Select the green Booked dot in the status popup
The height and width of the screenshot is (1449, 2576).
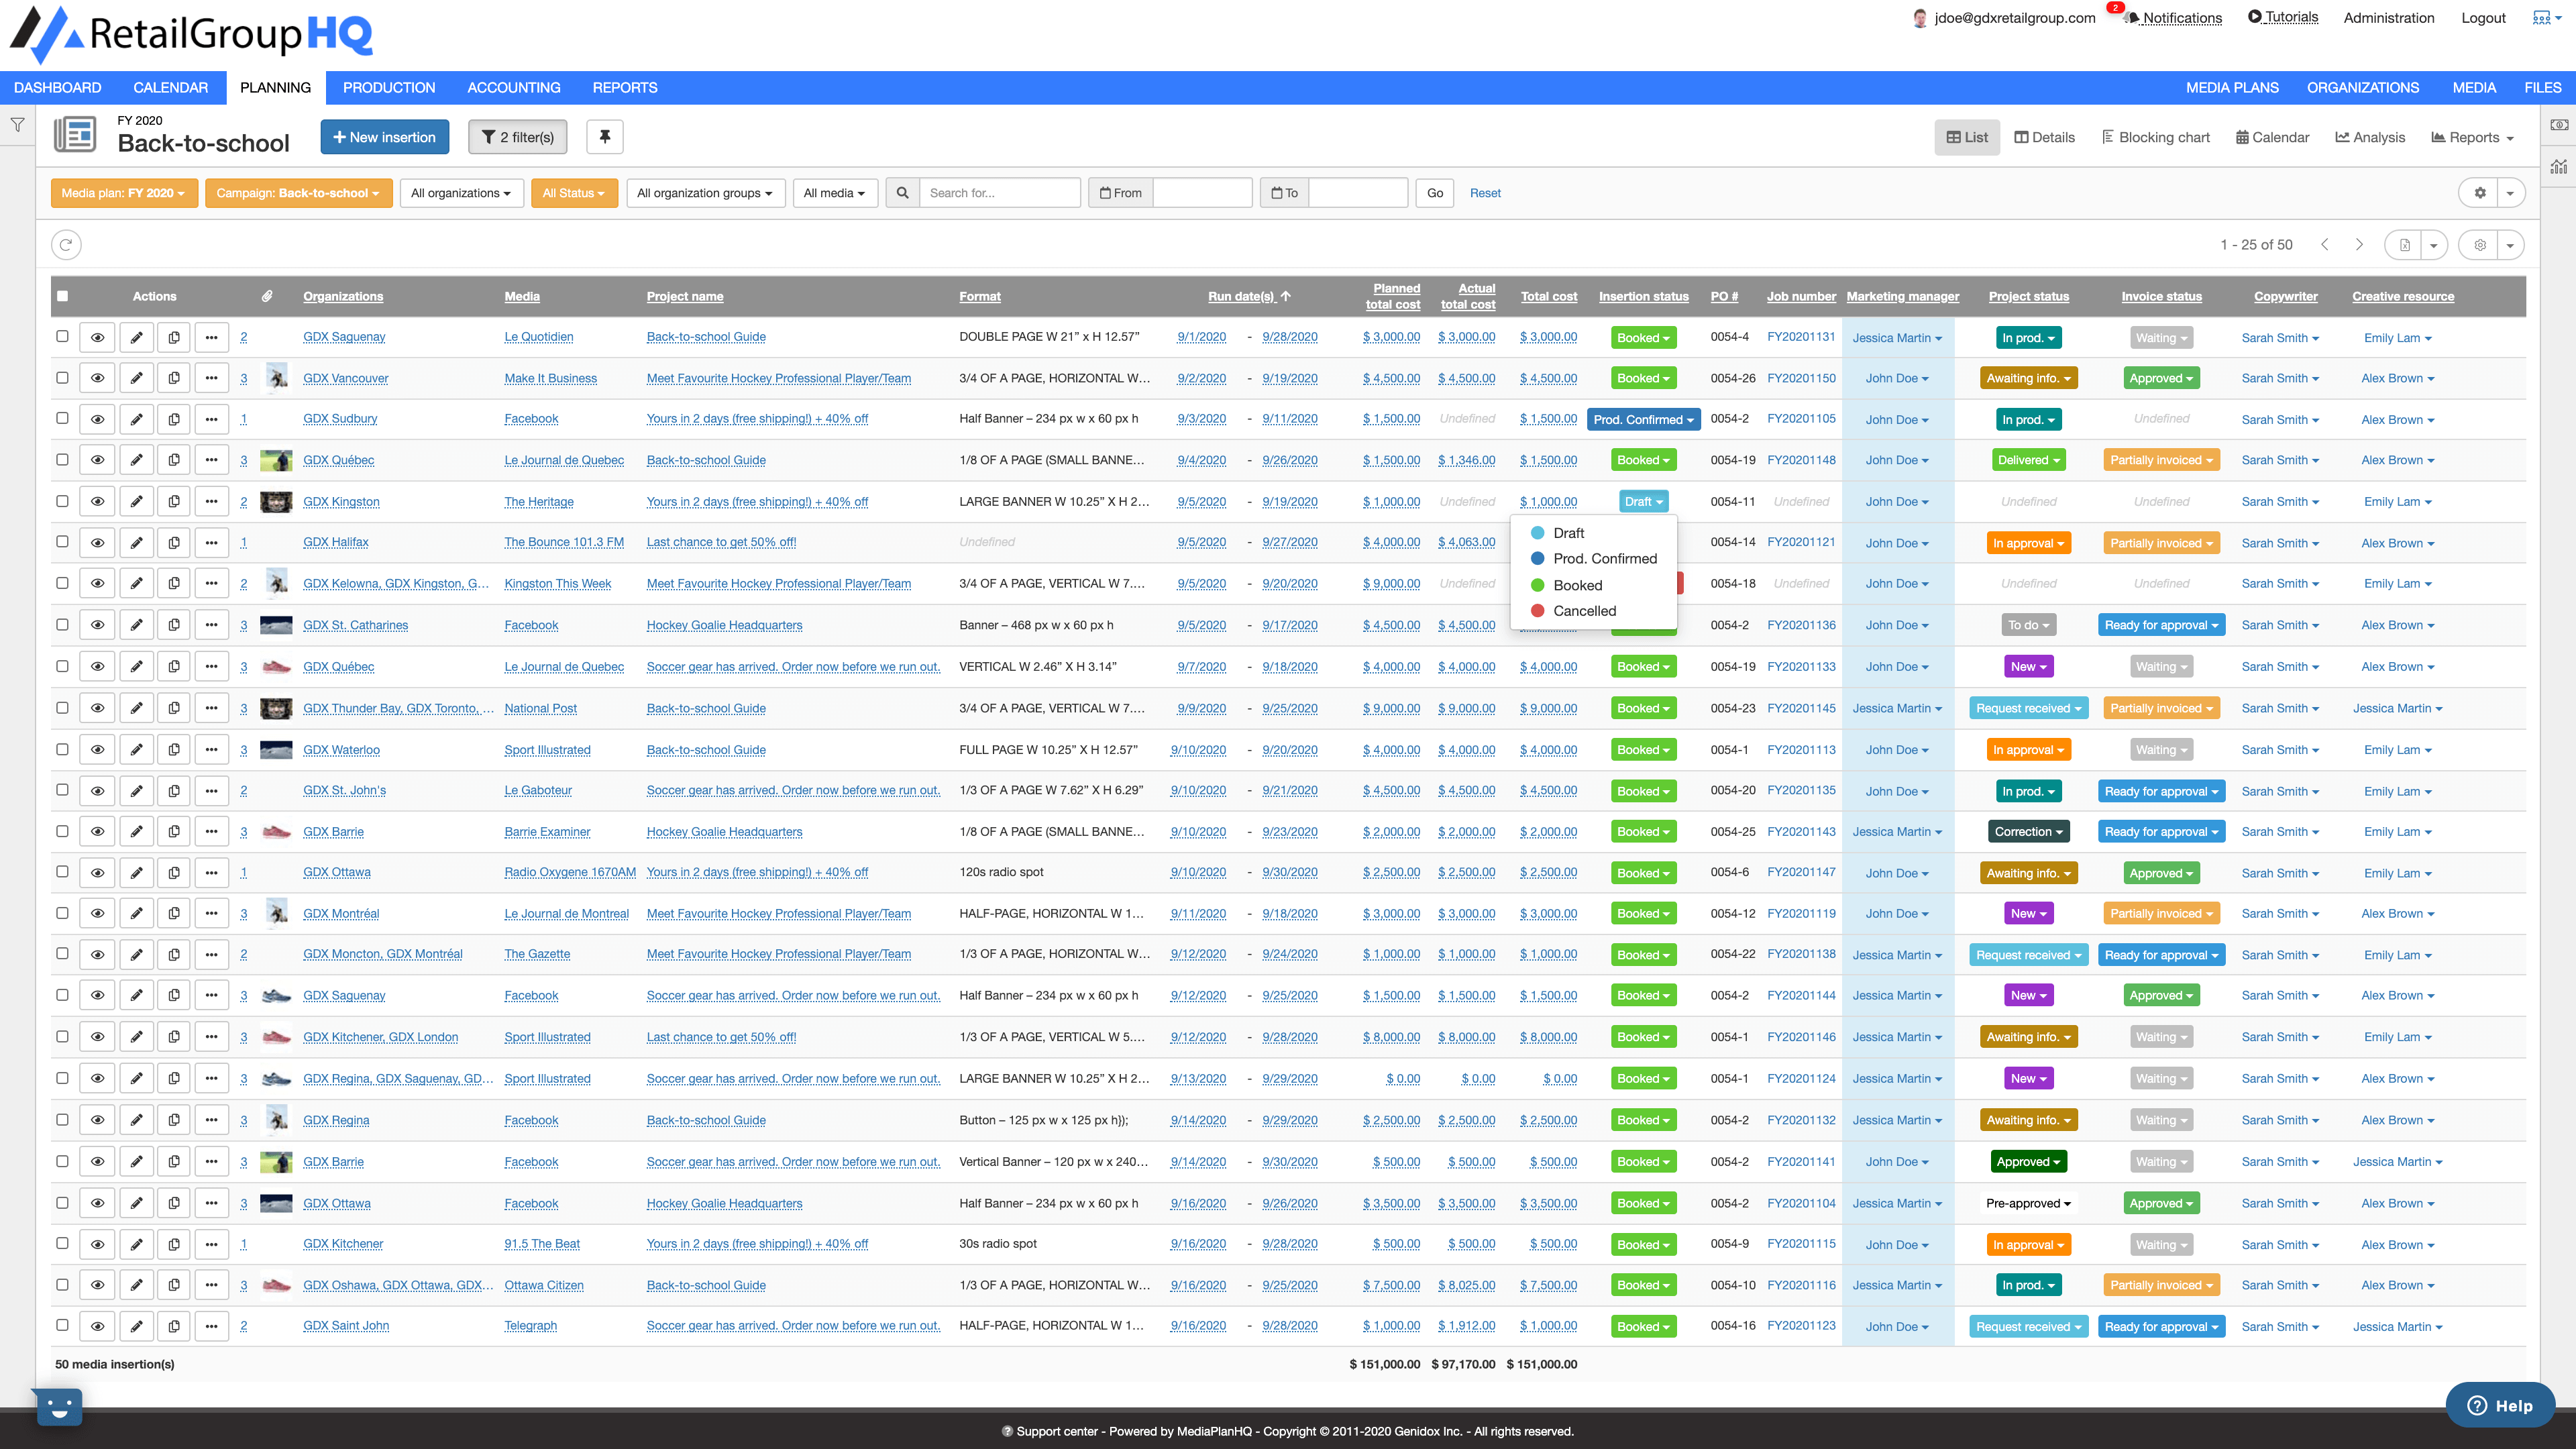[1537, 585]
